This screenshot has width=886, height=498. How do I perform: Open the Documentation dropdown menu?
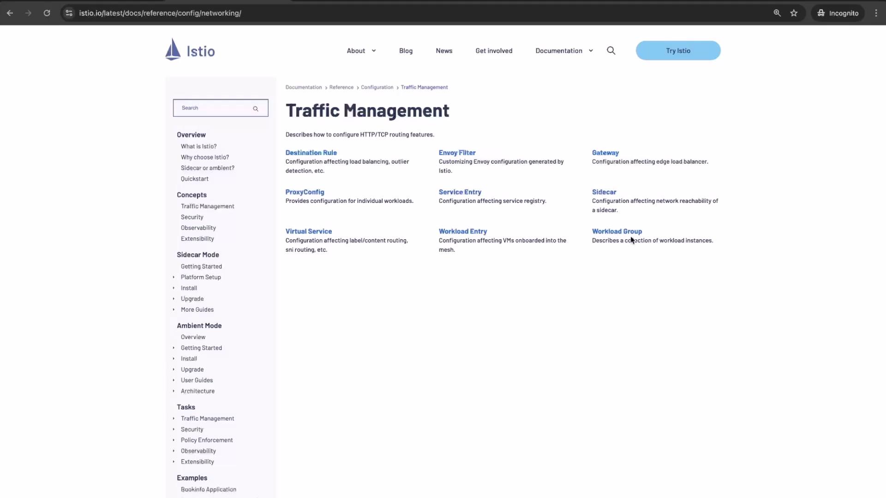pos(564,51)
